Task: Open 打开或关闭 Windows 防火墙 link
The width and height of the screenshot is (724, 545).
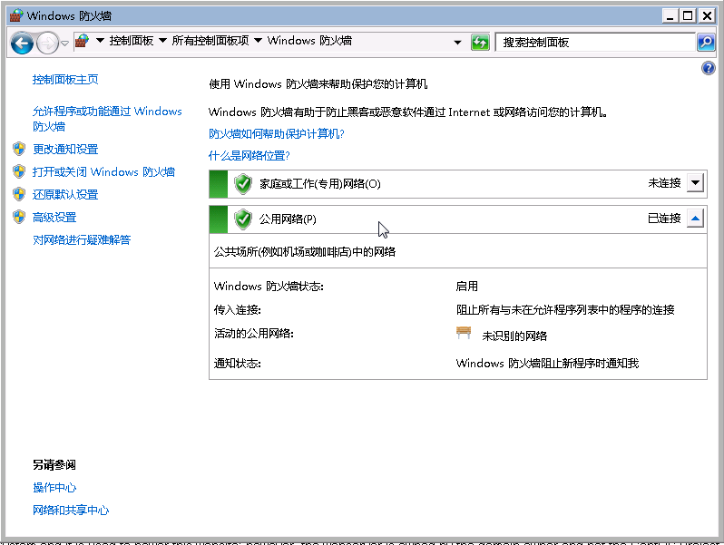Action: (x=103, y=171)
